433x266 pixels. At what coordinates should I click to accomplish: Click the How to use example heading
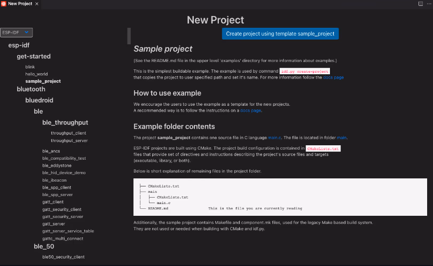pos(167,93)
